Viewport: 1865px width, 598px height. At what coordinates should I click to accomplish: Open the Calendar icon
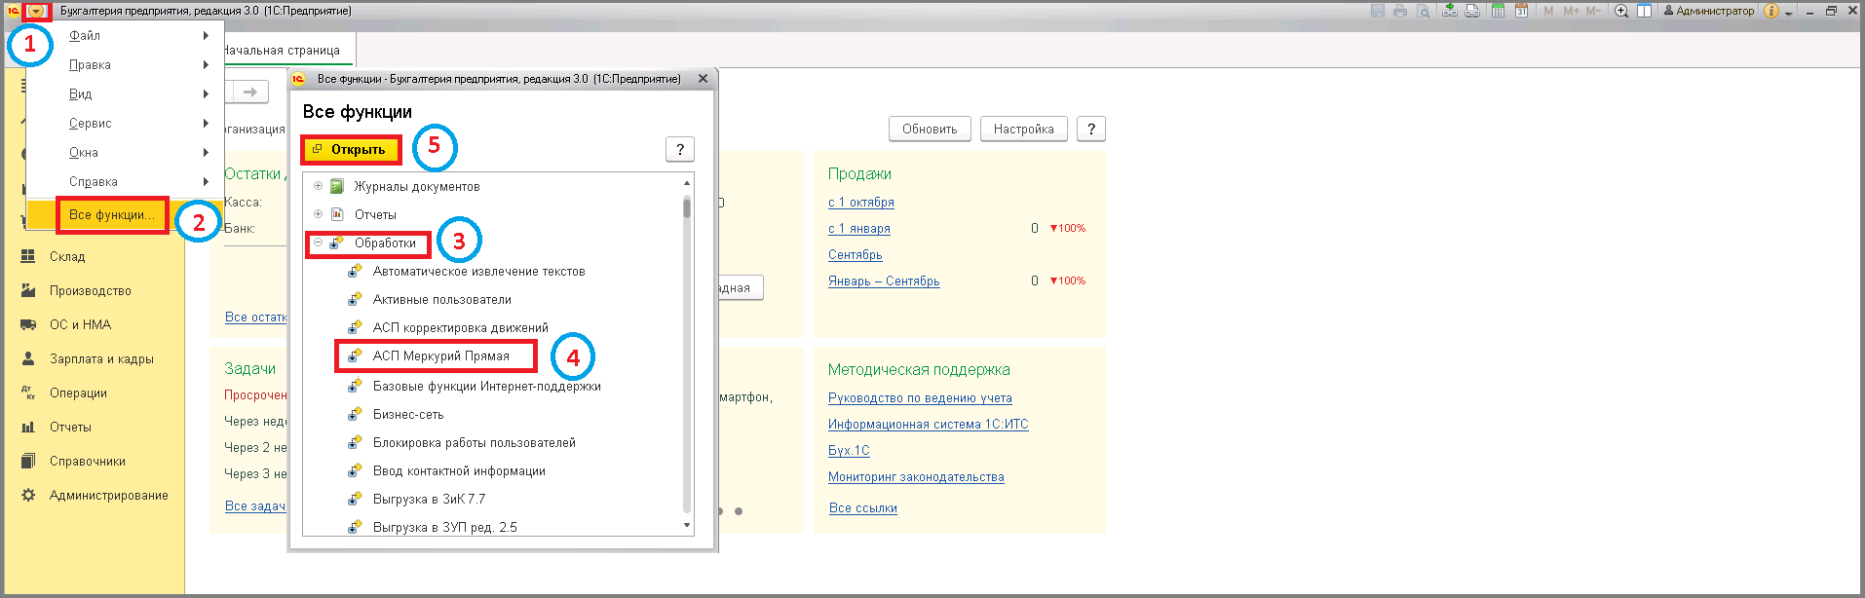(1521, 11)
